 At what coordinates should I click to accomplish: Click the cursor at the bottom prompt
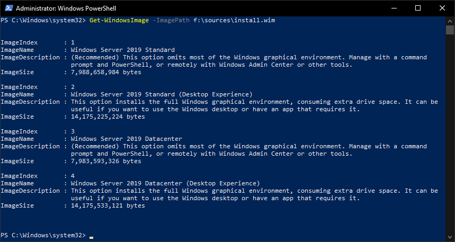pos(92,235)
